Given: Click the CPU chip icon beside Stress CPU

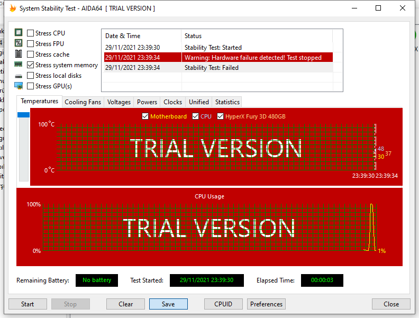Looking at the screenshot, I should [x=19, y=33].
